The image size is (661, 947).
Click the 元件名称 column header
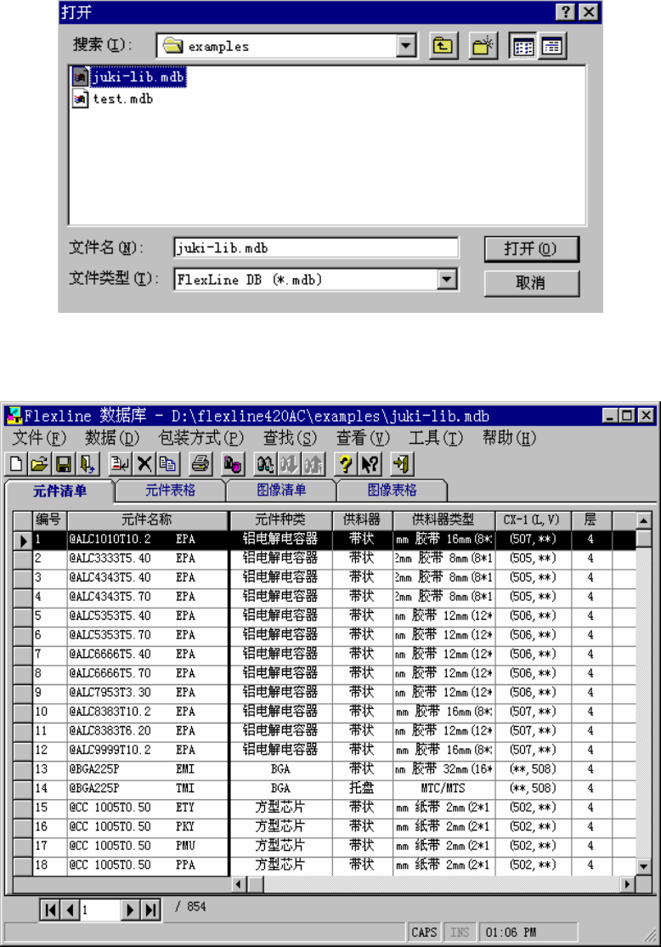147,519
